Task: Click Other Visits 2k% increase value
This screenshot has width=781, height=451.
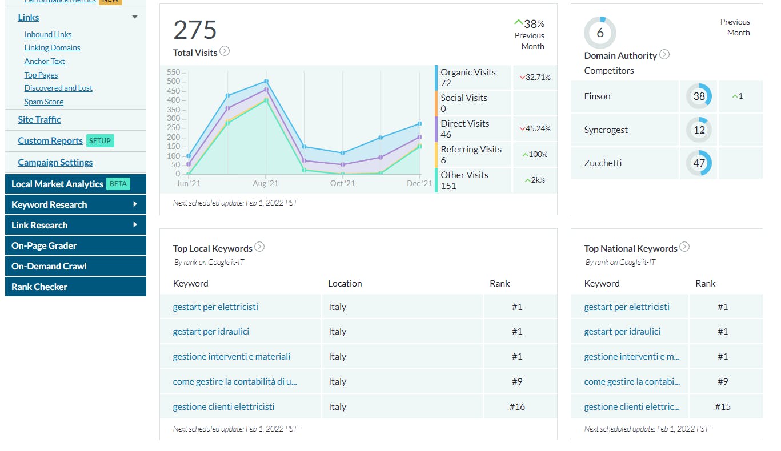Action: click(535, 180)
